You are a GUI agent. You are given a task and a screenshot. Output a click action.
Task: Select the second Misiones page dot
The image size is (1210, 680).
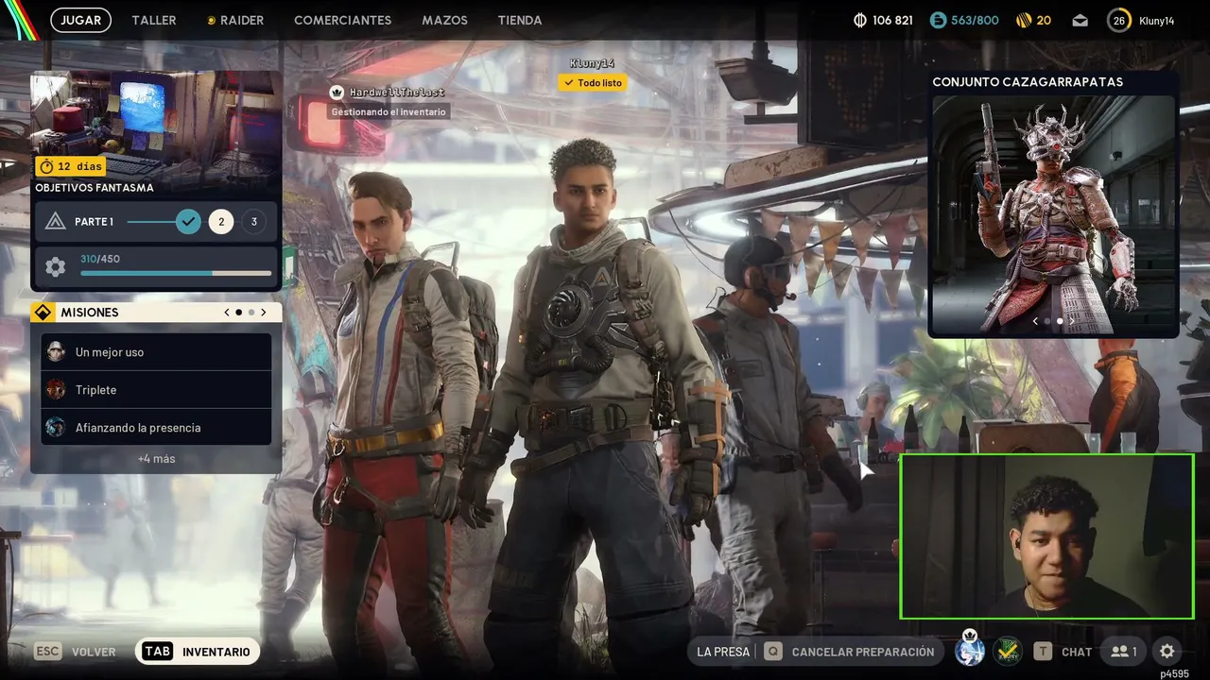[251, 313]
